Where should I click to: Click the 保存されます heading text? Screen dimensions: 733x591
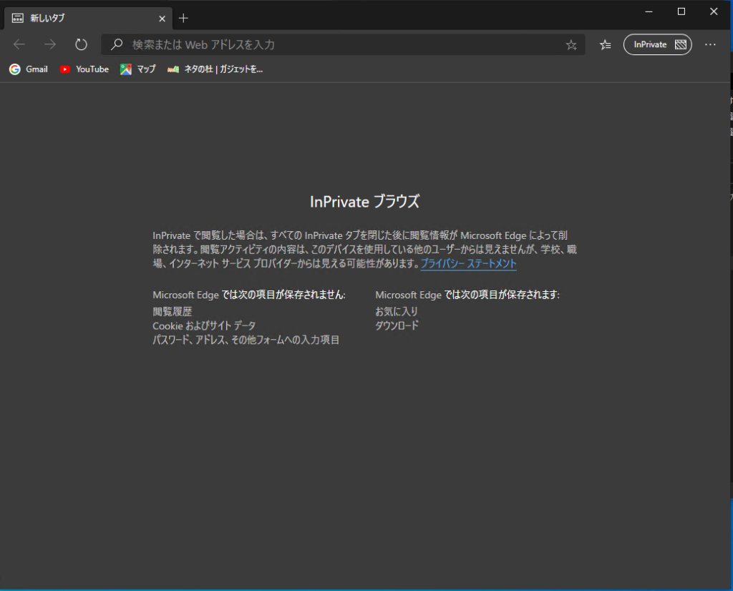pos(467,295)
